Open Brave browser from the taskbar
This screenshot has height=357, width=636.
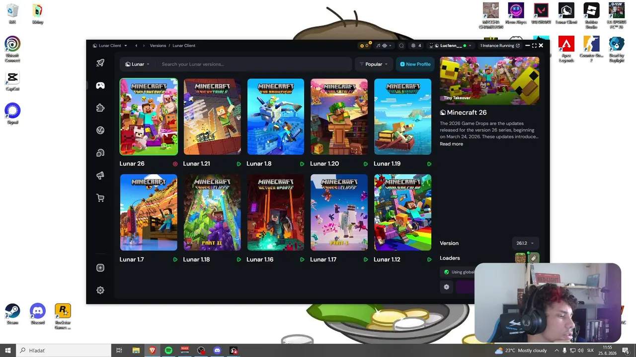[152, 350]
